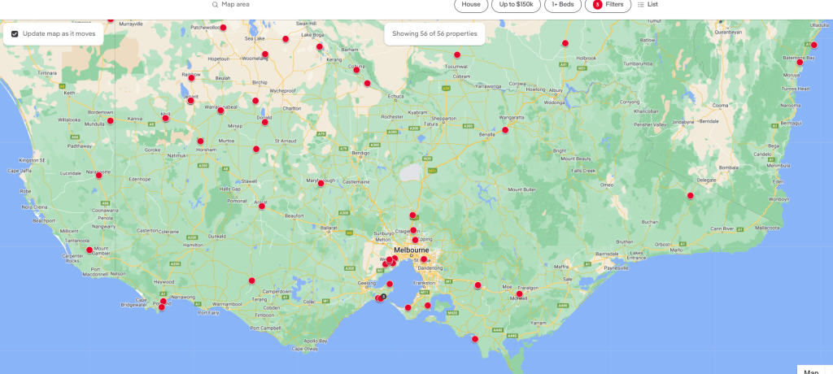Click the search magnifier icon
The width and height of the screenshot is (833, 374).
pyautogui.click(x=215, y=5)
